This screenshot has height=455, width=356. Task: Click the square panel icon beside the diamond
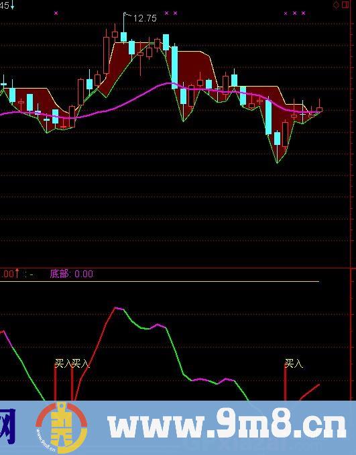click(x=345, y=5)
